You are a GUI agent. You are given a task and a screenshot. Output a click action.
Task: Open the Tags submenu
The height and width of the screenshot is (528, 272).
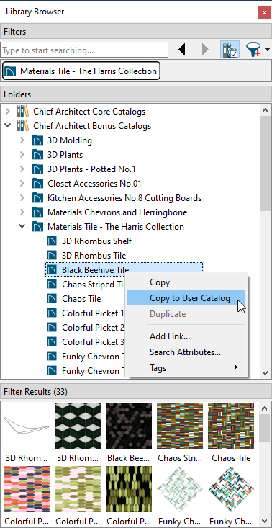pos(186,367)
